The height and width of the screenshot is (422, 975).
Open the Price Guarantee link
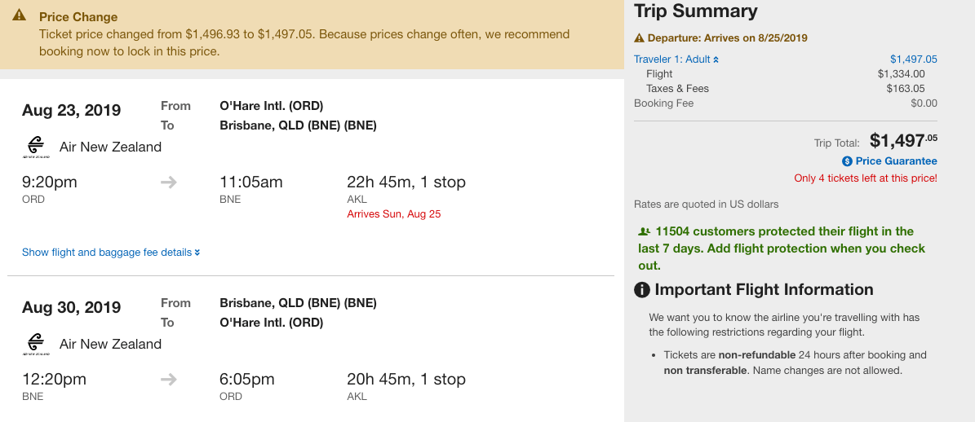click(x=896, y=161)
